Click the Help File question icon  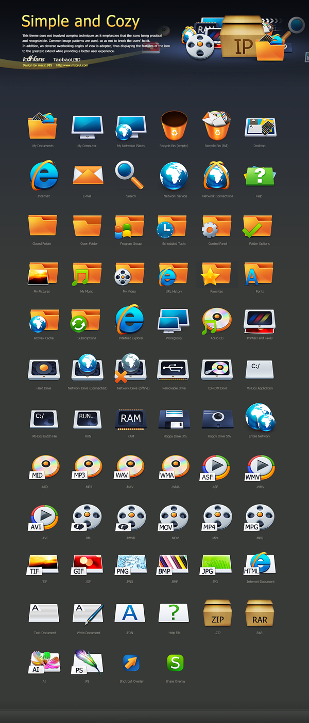[x=174, y=613]
